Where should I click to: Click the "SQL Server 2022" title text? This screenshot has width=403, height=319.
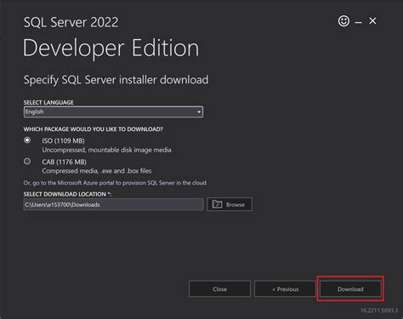[71, 22]
